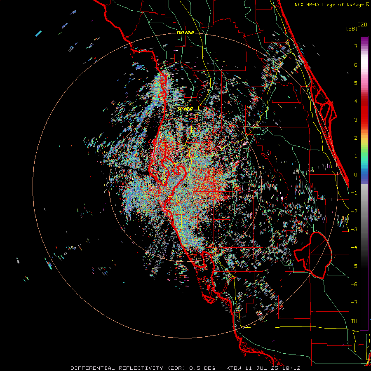371x371 pixels.
Task: Click the 0 dB scale label
Action: (356, 175)
